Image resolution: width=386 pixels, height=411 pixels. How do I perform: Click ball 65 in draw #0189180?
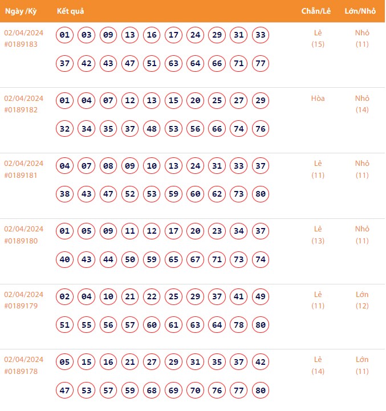[x=173, y=260]
